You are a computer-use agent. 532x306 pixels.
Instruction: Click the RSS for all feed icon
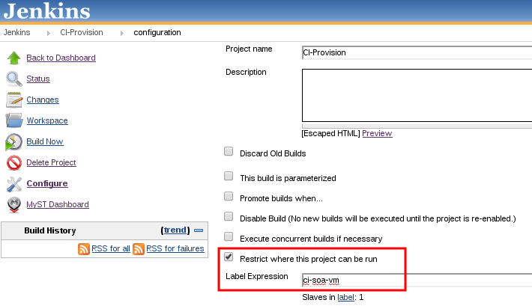coord(84,248)
